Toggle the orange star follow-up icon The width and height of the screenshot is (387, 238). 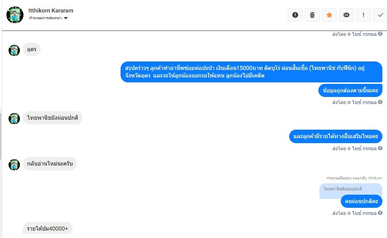(329, 15)
